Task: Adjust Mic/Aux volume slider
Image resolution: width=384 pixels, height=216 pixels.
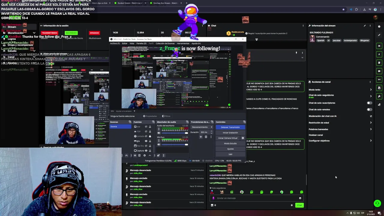Action: (x=175, y=145)
